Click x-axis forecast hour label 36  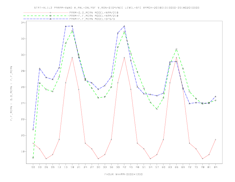(111, 167)
